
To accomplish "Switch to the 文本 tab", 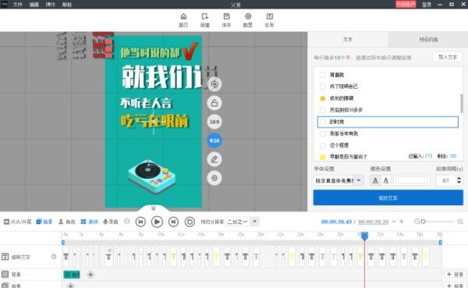I will pos(348,40).
